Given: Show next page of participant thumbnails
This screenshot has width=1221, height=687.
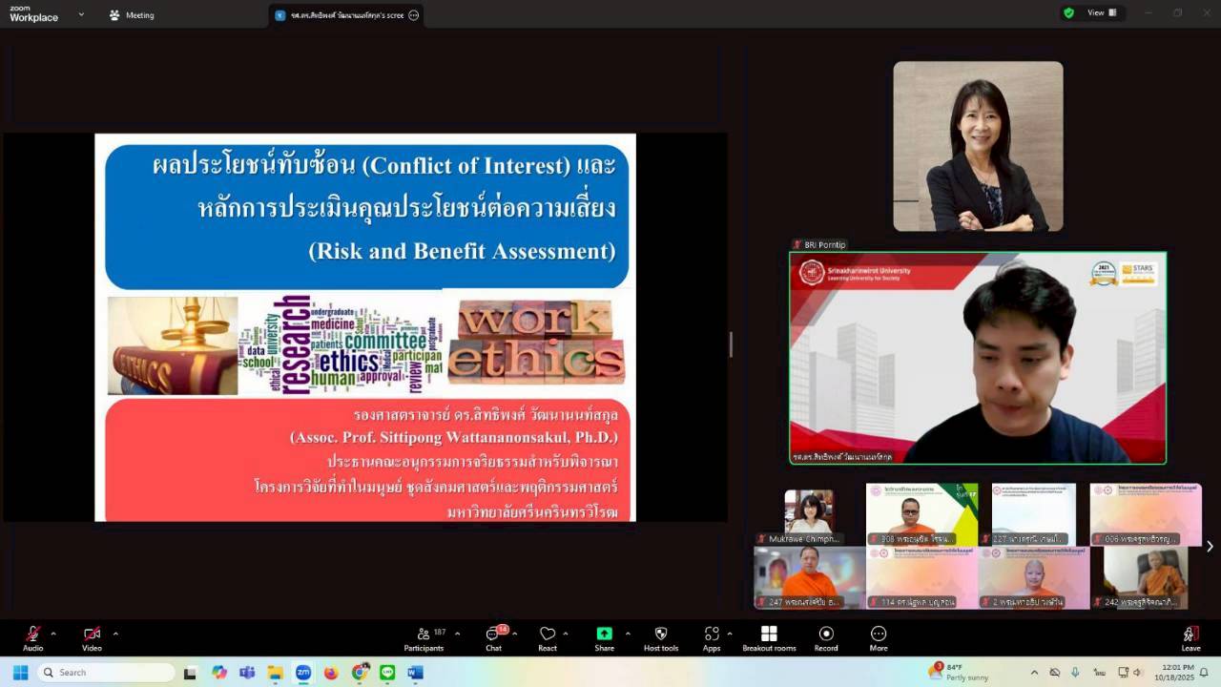Looking at the screenshot, I should [x=1210, y=547].
